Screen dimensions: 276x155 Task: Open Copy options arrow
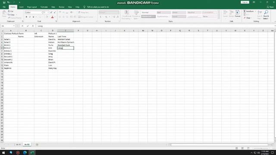(x=16, y=15)
